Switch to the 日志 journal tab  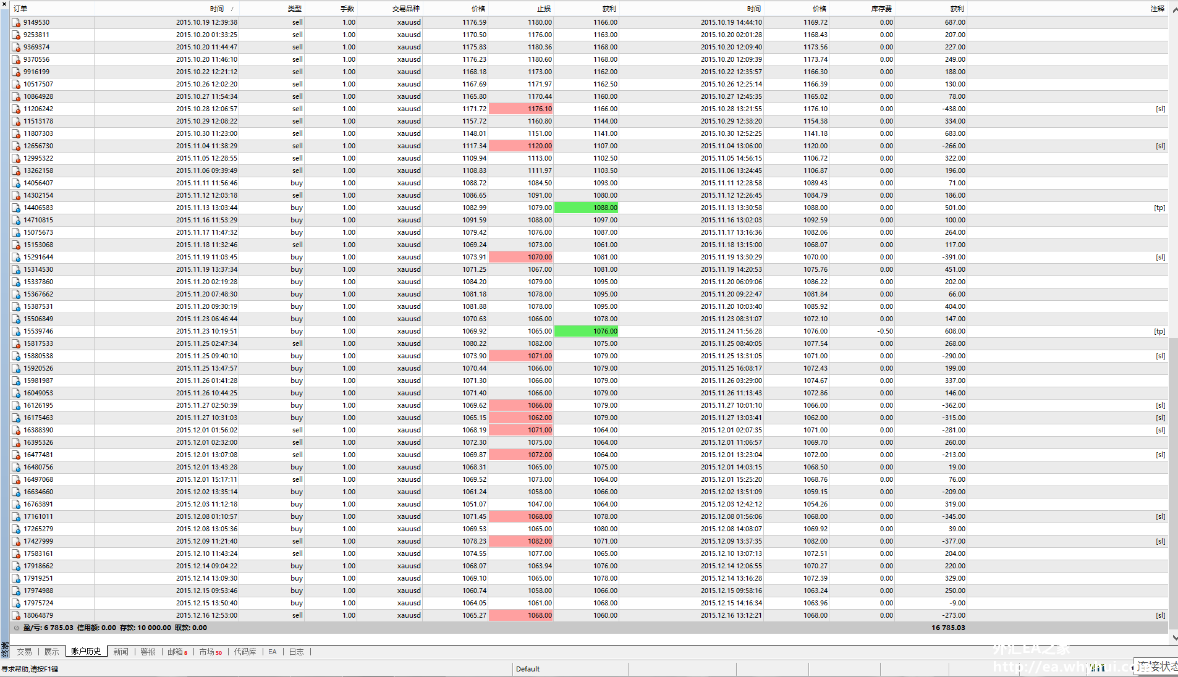pos(296,652)
